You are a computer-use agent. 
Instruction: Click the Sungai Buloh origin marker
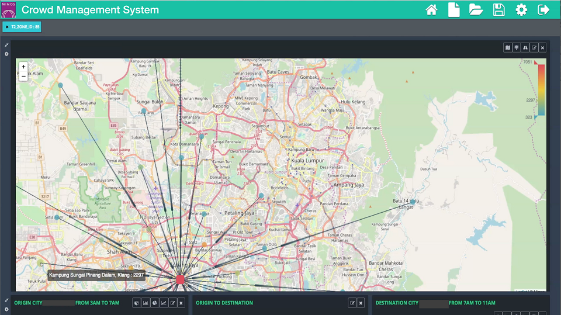[144, 110]
